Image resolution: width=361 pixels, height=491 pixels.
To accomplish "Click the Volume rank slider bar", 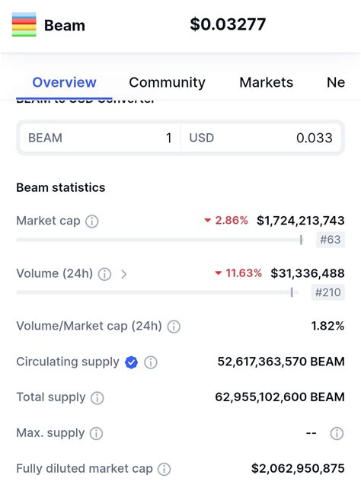I will 158,292.
